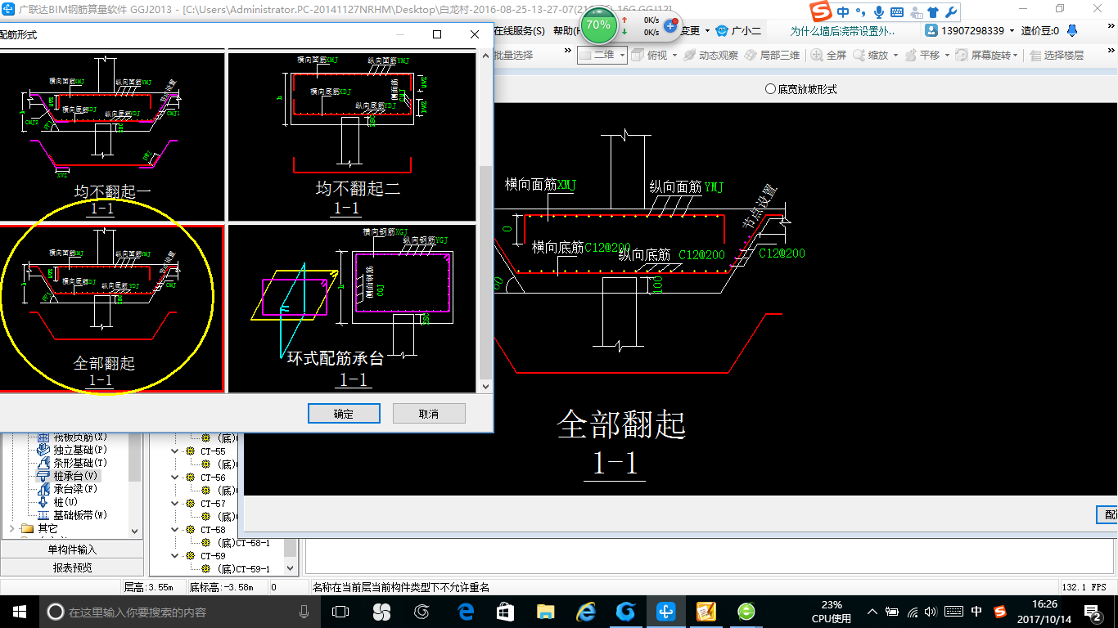Select the 均不翻起二 reinforcement thumbnail
This screenshot has width=1118, height=628.
coord(352,137)
